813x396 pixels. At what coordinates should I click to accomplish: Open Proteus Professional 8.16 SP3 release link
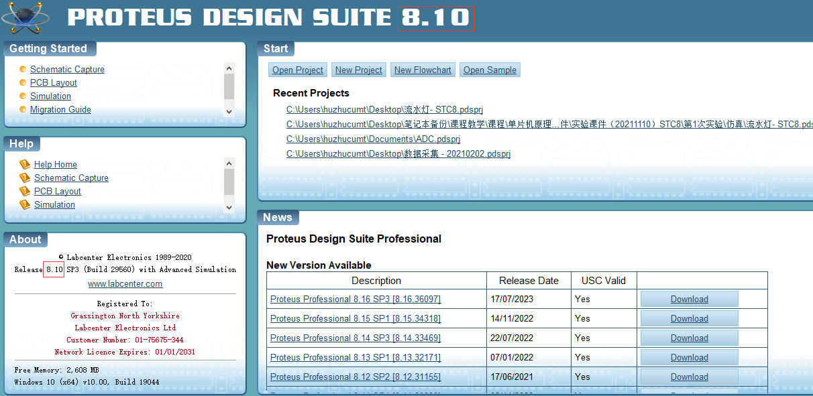coord(356,299)
